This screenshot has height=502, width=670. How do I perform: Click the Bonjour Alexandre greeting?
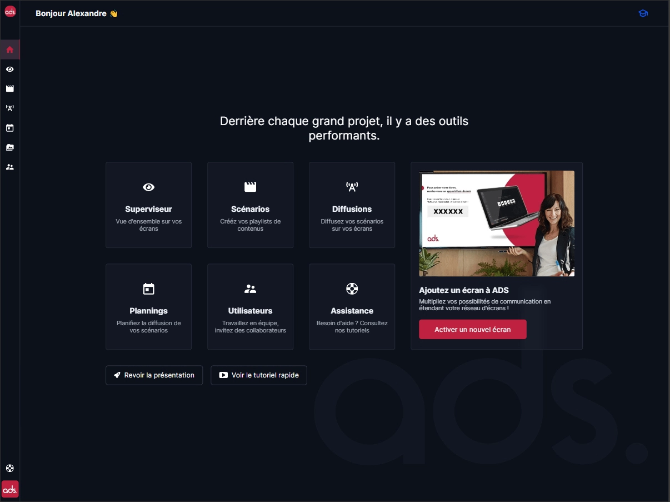(x=77, y=13)
